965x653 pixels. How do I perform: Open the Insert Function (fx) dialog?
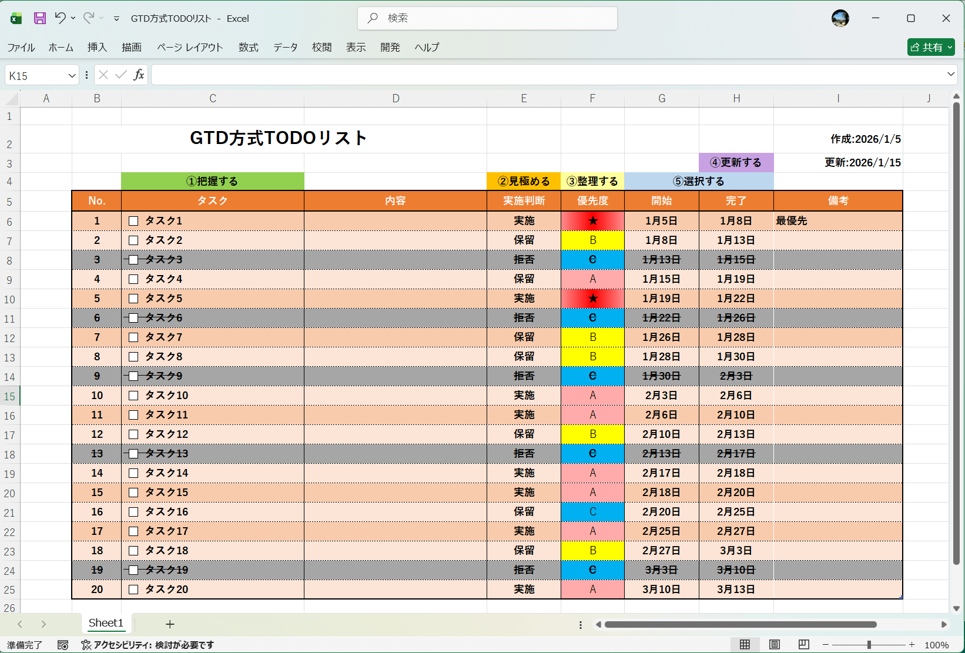tap(139, 75)
